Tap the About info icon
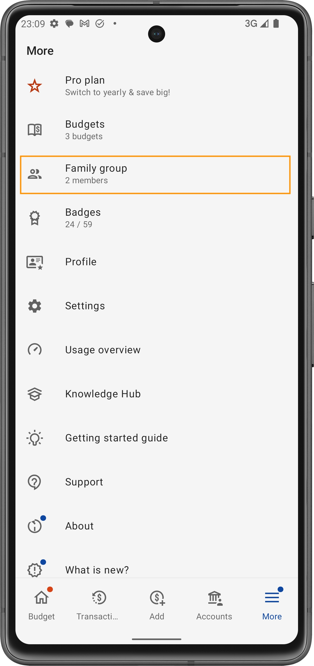 35,526
